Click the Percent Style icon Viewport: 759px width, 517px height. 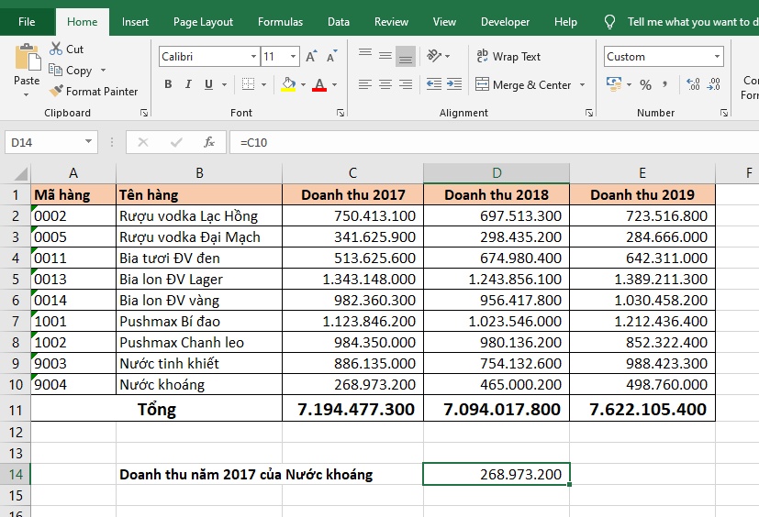click(645, 85)
